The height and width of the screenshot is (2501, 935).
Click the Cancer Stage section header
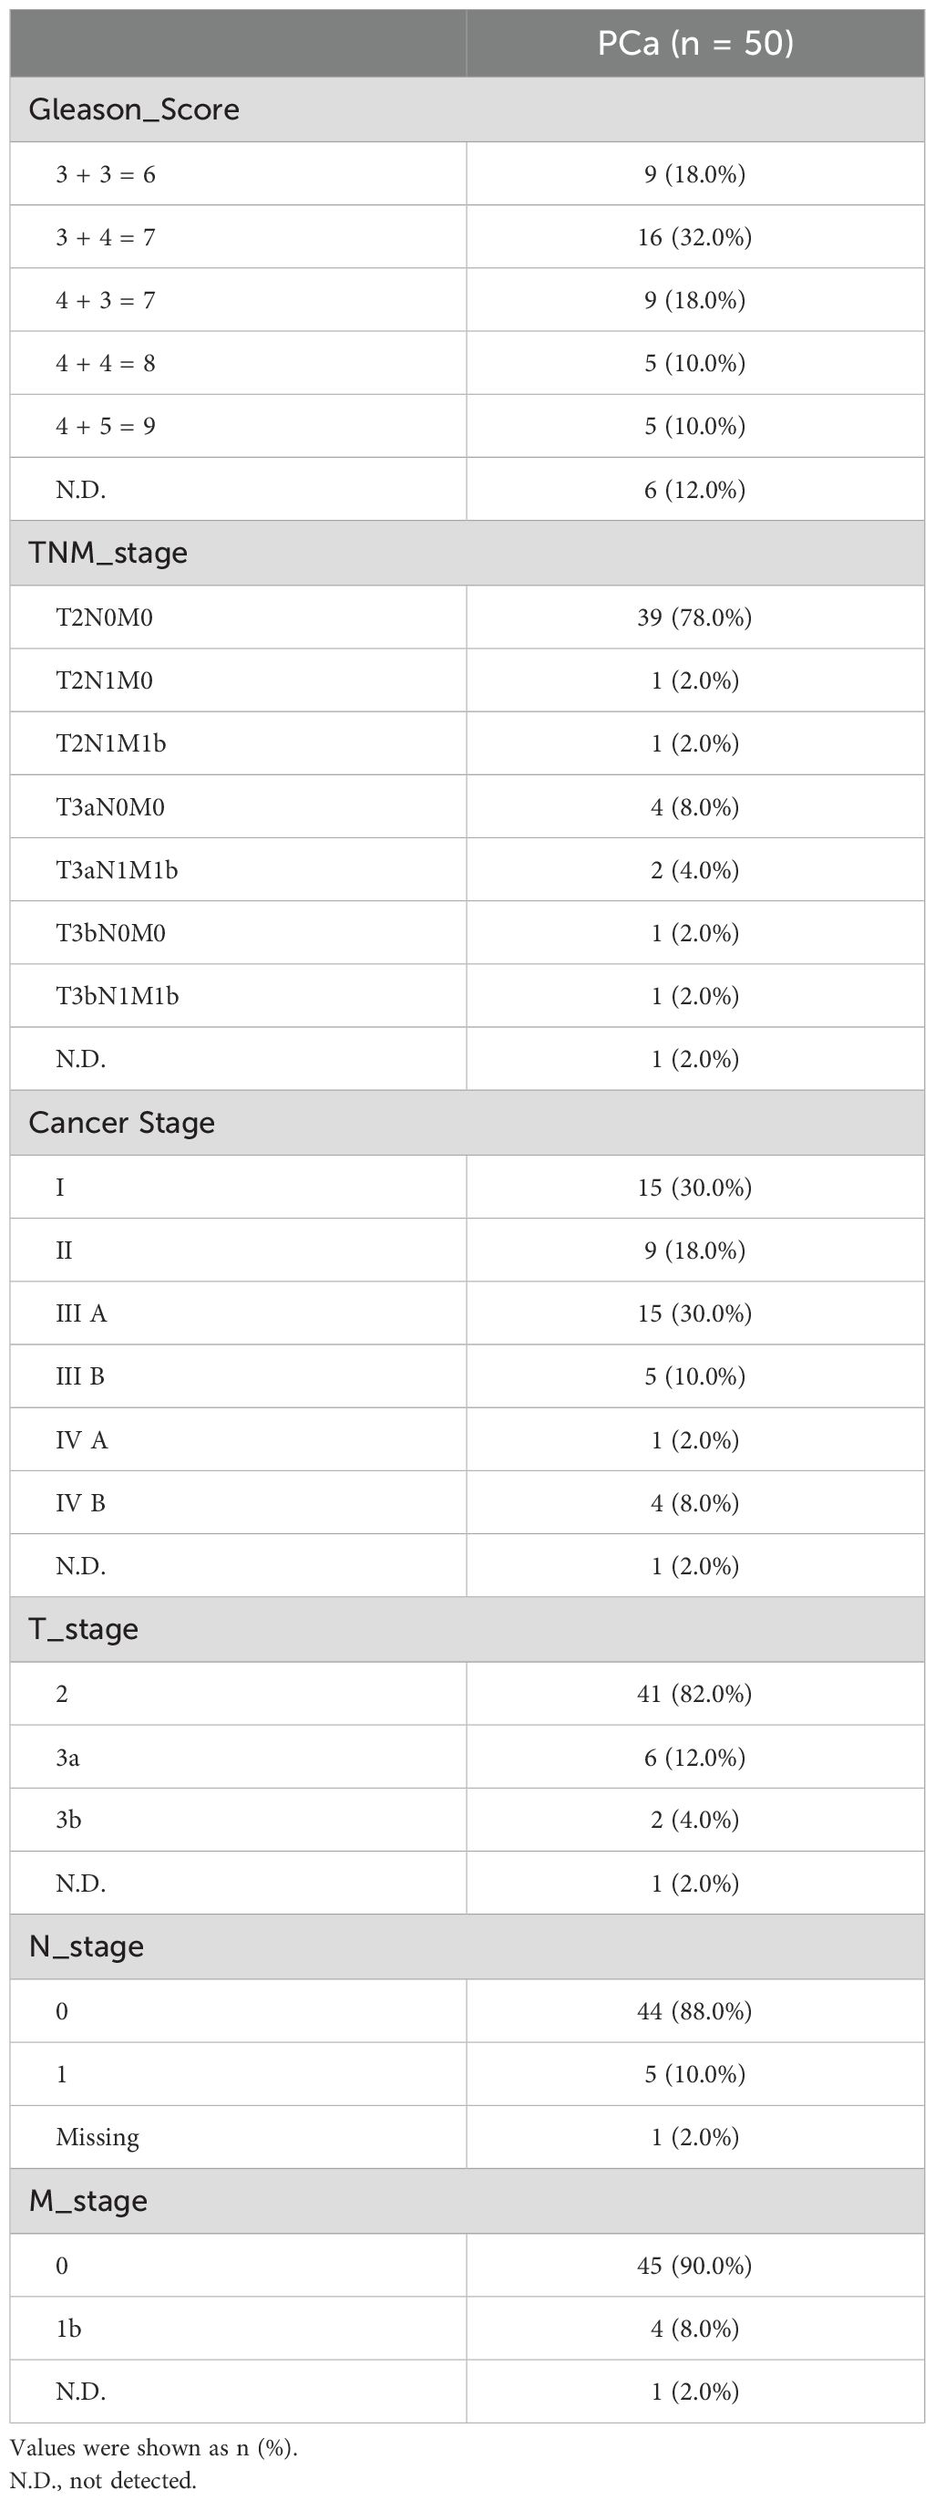click(121, 1122)
